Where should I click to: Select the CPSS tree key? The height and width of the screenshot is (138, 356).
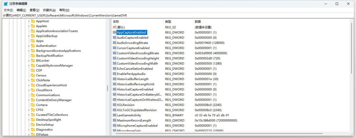tap(40, 110)
